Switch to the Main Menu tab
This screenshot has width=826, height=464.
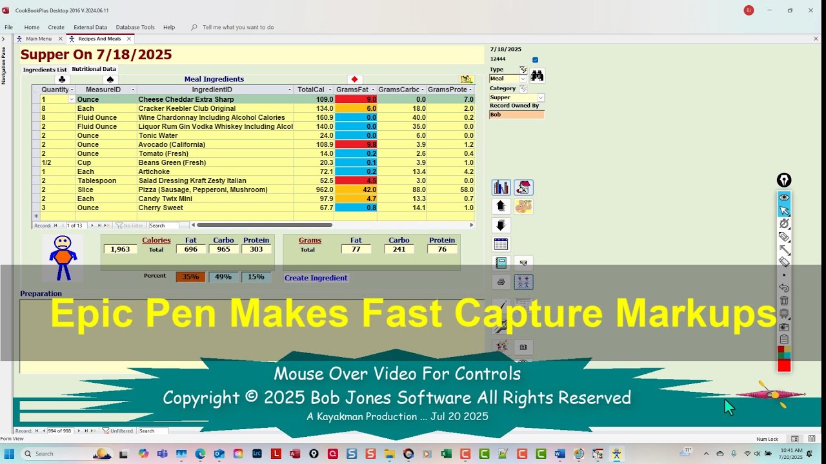pyautogui.click(x=39, y=39)
